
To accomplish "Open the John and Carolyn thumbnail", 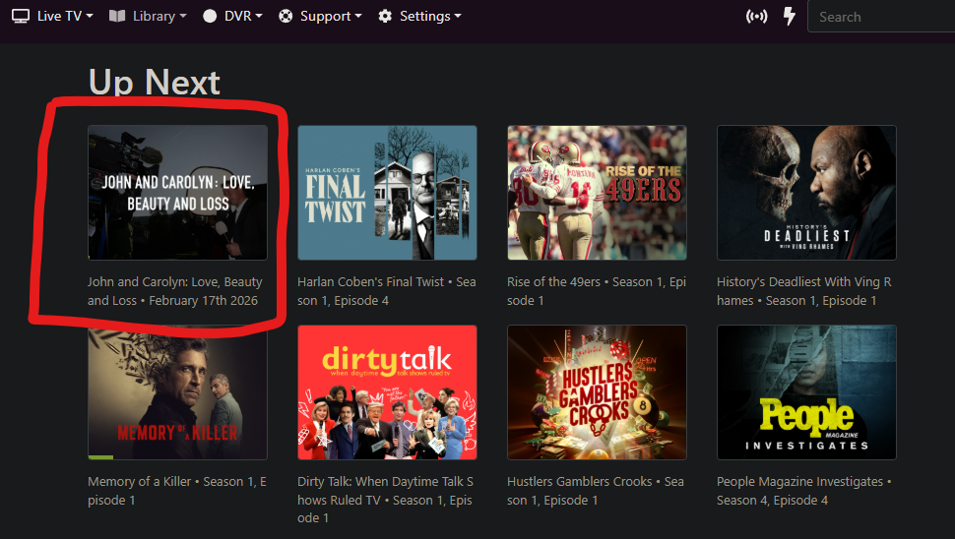I will pyautogui.click(x=177, y=192).
